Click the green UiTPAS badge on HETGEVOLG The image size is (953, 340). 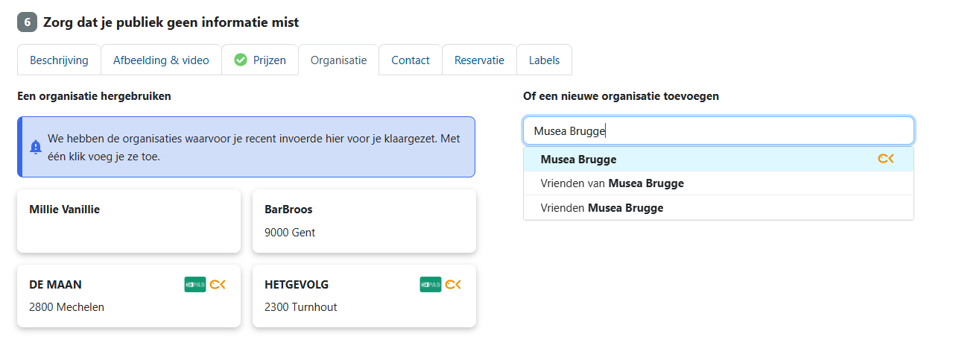coord(431,284)
